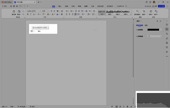Expand the styles gallery more arrow
This screenshot has height=108, width=170.
coord(131,14)
